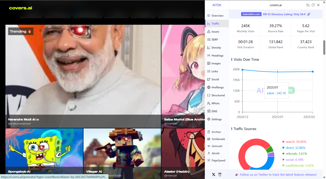Click the @zneuromancer author handle
This screenshot has width=326, height=179.
pos(19,124)
